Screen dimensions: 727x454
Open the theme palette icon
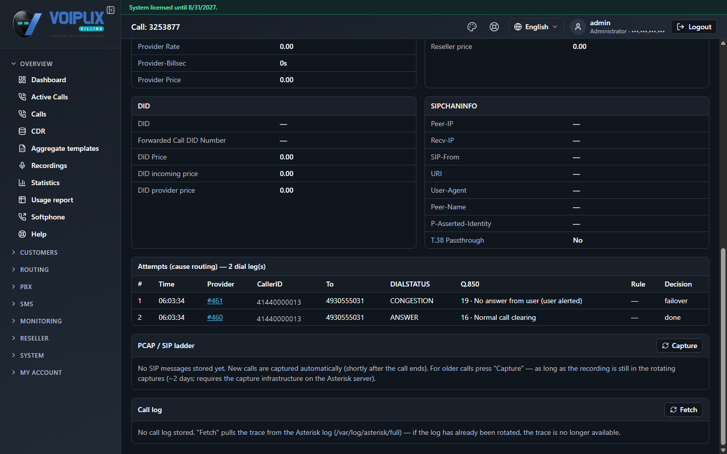472,27
